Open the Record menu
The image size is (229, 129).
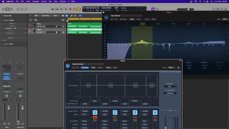[44, 1]
